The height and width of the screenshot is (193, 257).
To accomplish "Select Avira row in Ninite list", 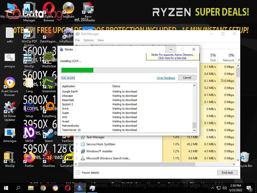I will [126, 109].
